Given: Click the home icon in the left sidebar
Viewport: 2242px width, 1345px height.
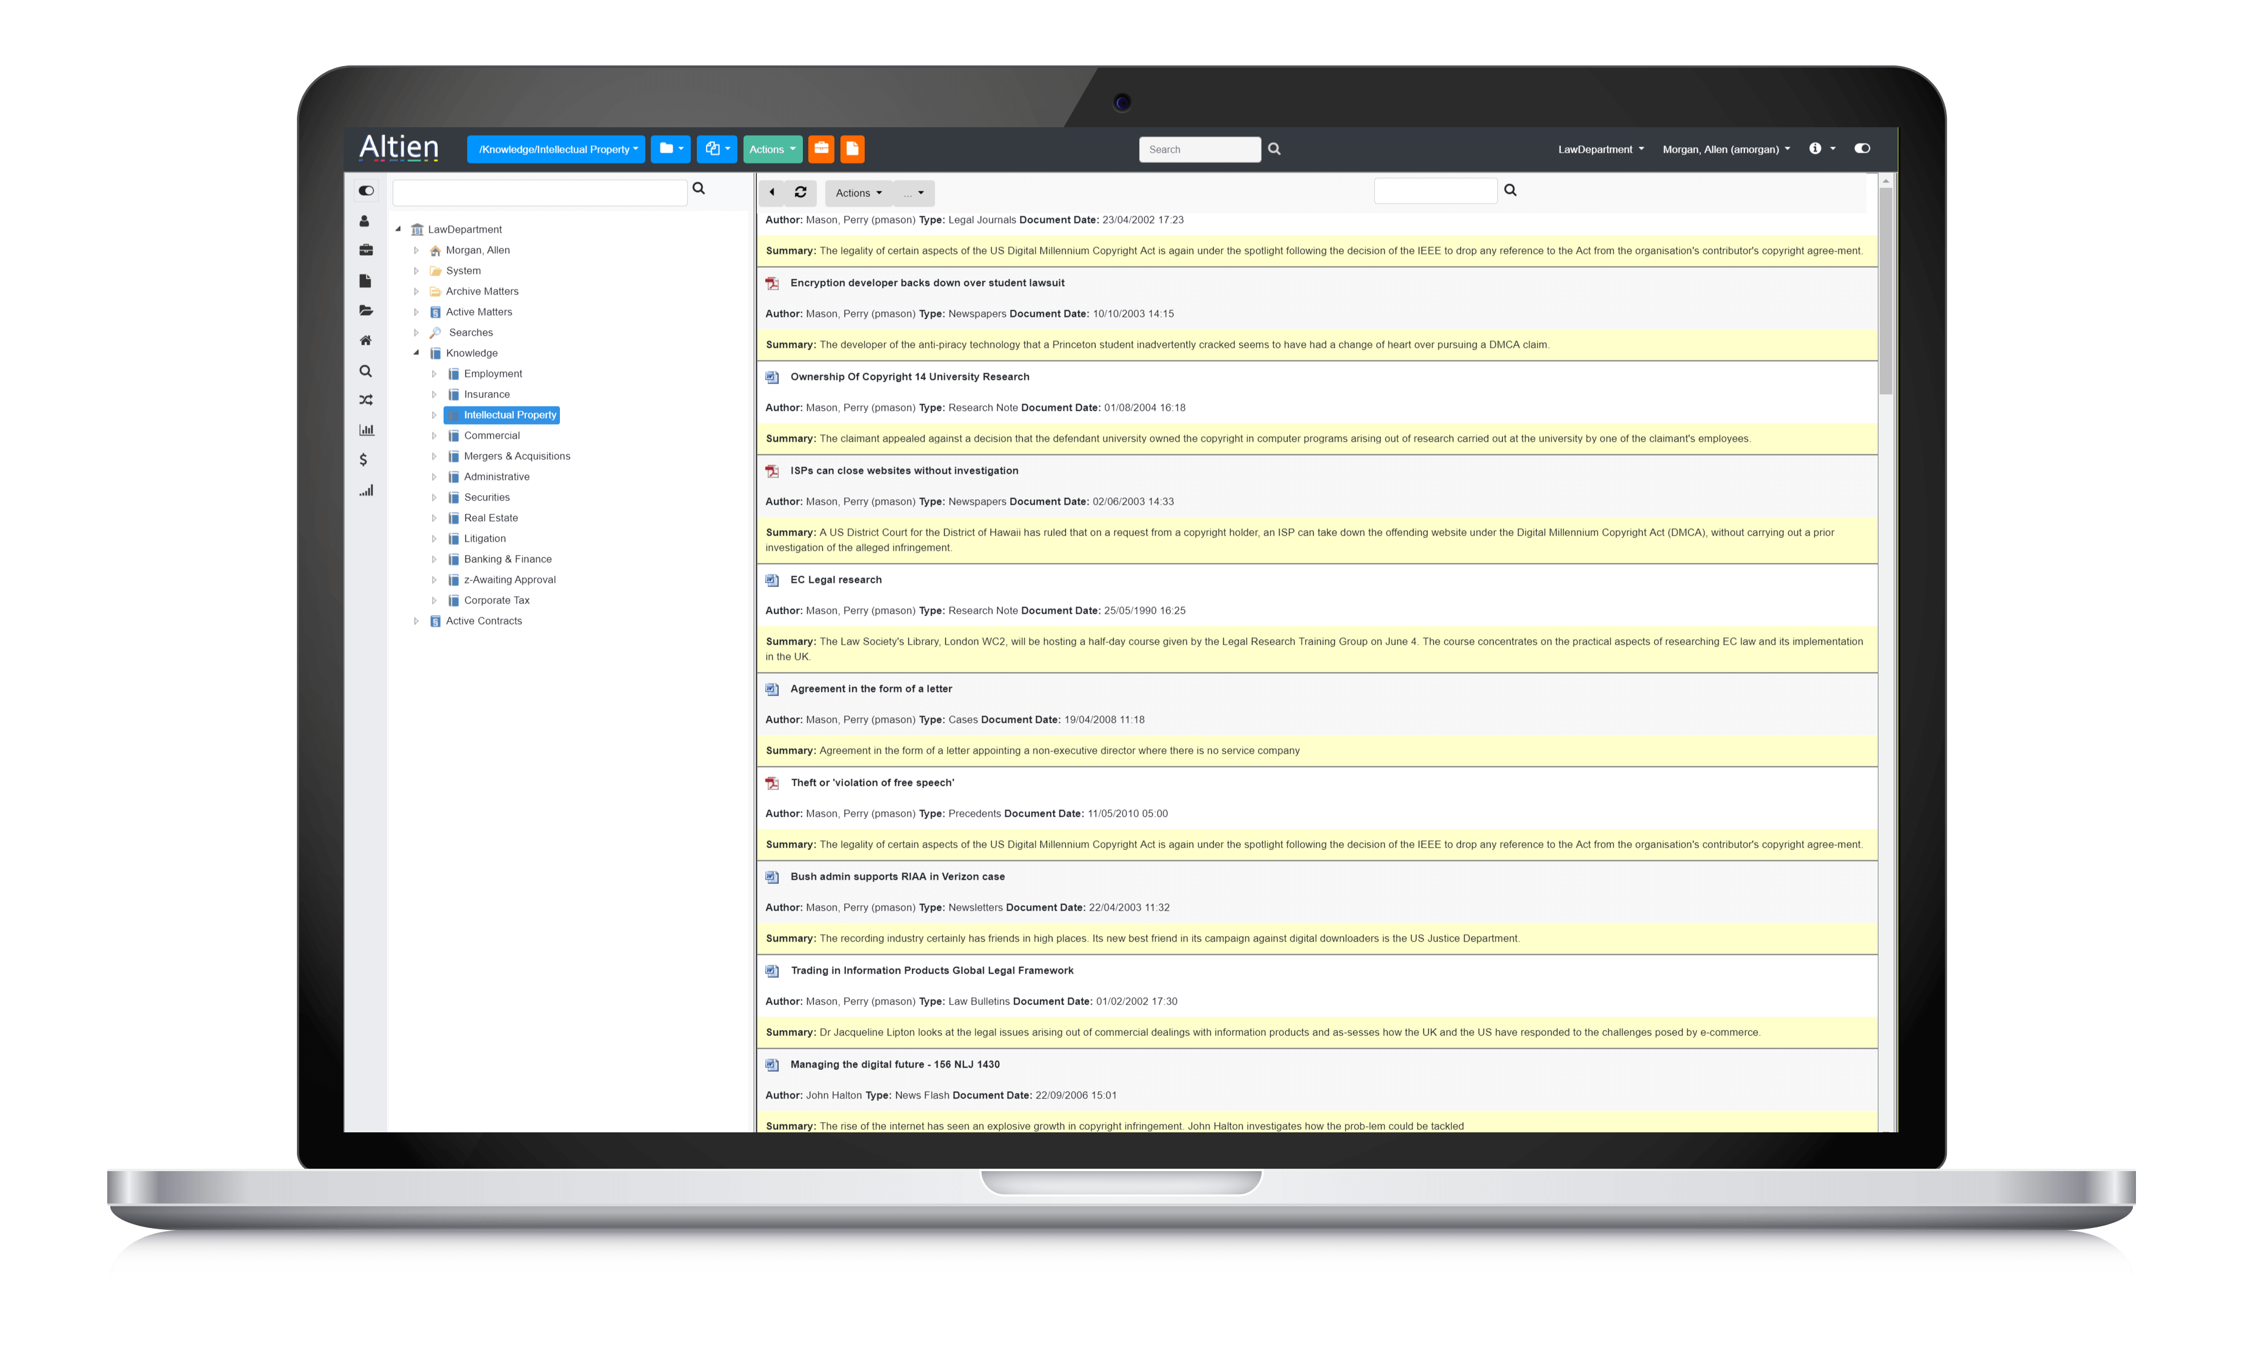Looking at the screenshot, I should pyautogui.click(x=365, y=340).
